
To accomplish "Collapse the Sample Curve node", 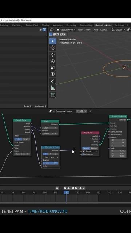I will [15, 120].
